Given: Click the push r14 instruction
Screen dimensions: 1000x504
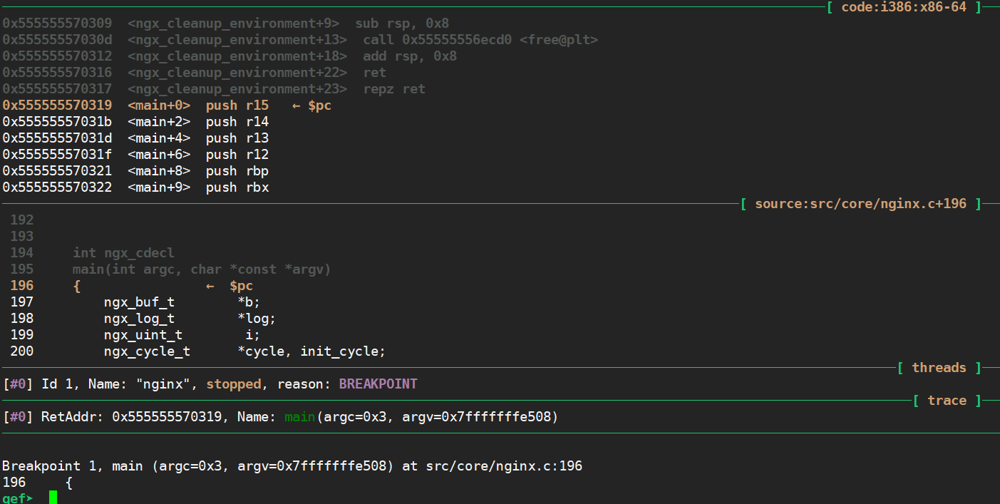Looking at the screenshot, I should pyautogui.click(x=237, y=122).
